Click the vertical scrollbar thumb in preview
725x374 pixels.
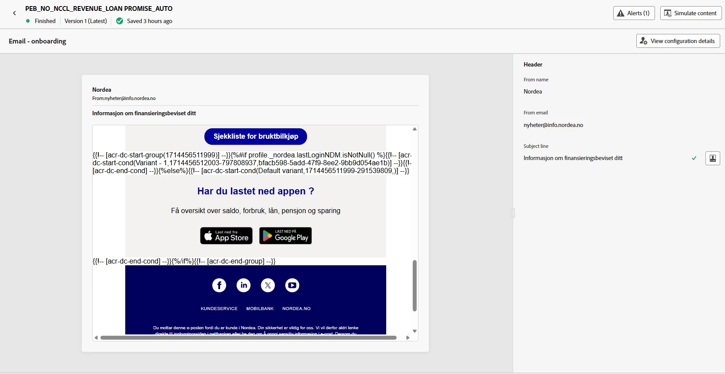point(414,286)
